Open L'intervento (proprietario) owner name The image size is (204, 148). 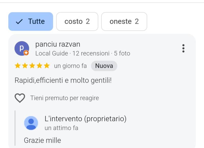point(85,119)
